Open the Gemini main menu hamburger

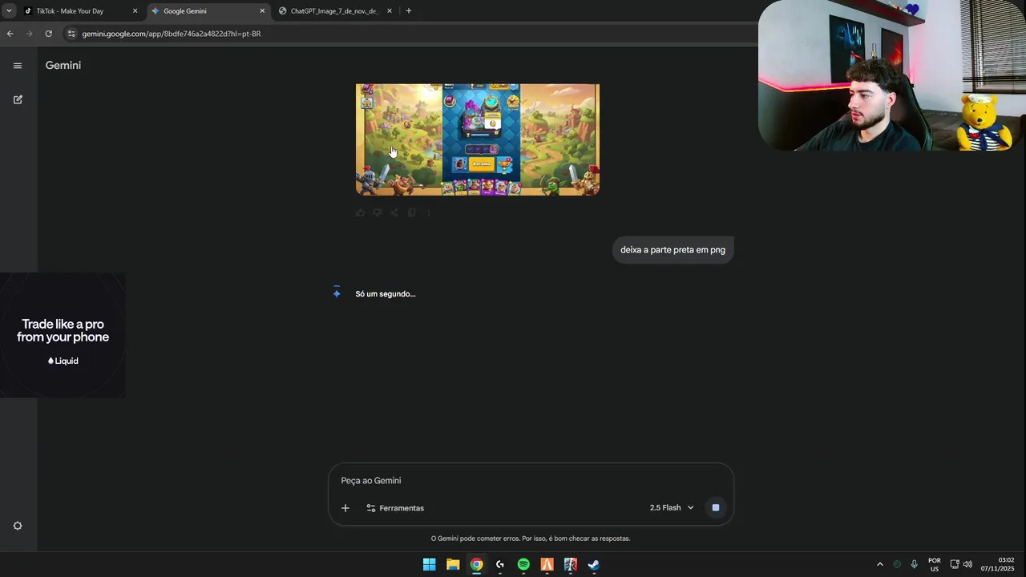pyautogui.click(x=18, y=66)
